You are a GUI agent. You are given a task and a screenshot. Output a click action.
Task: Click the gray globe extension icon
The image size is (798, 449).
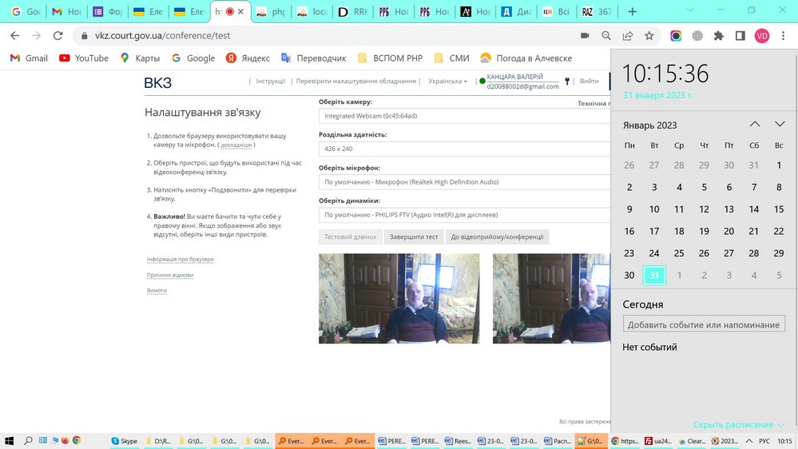(697, 36)
